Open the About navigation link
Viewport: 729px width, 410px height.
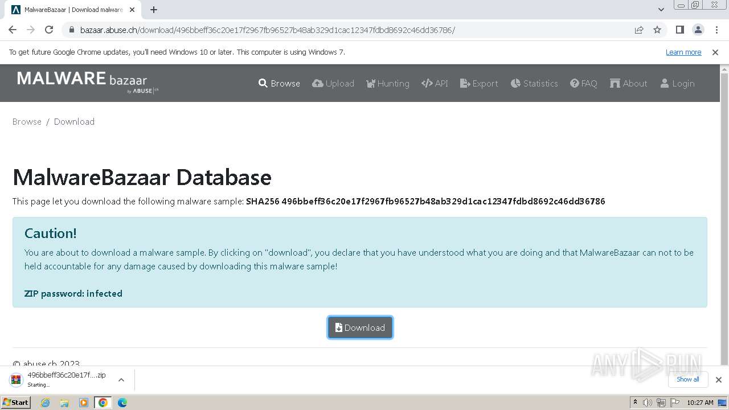pyautogui.click(x=629, y=83)
